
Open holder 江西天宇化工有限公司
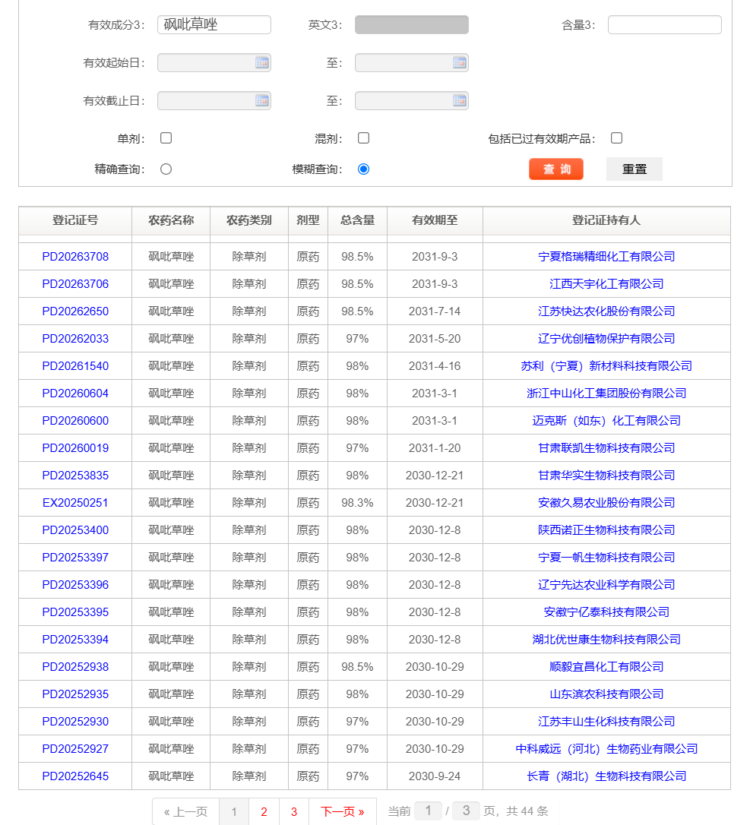(606, 284)
